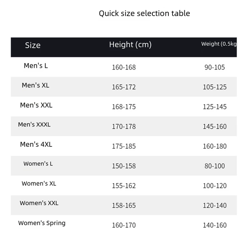Screen dimensions: 247x245
Task: Click the 'Quick size selection table' title
Action: [x=144, y=14]
